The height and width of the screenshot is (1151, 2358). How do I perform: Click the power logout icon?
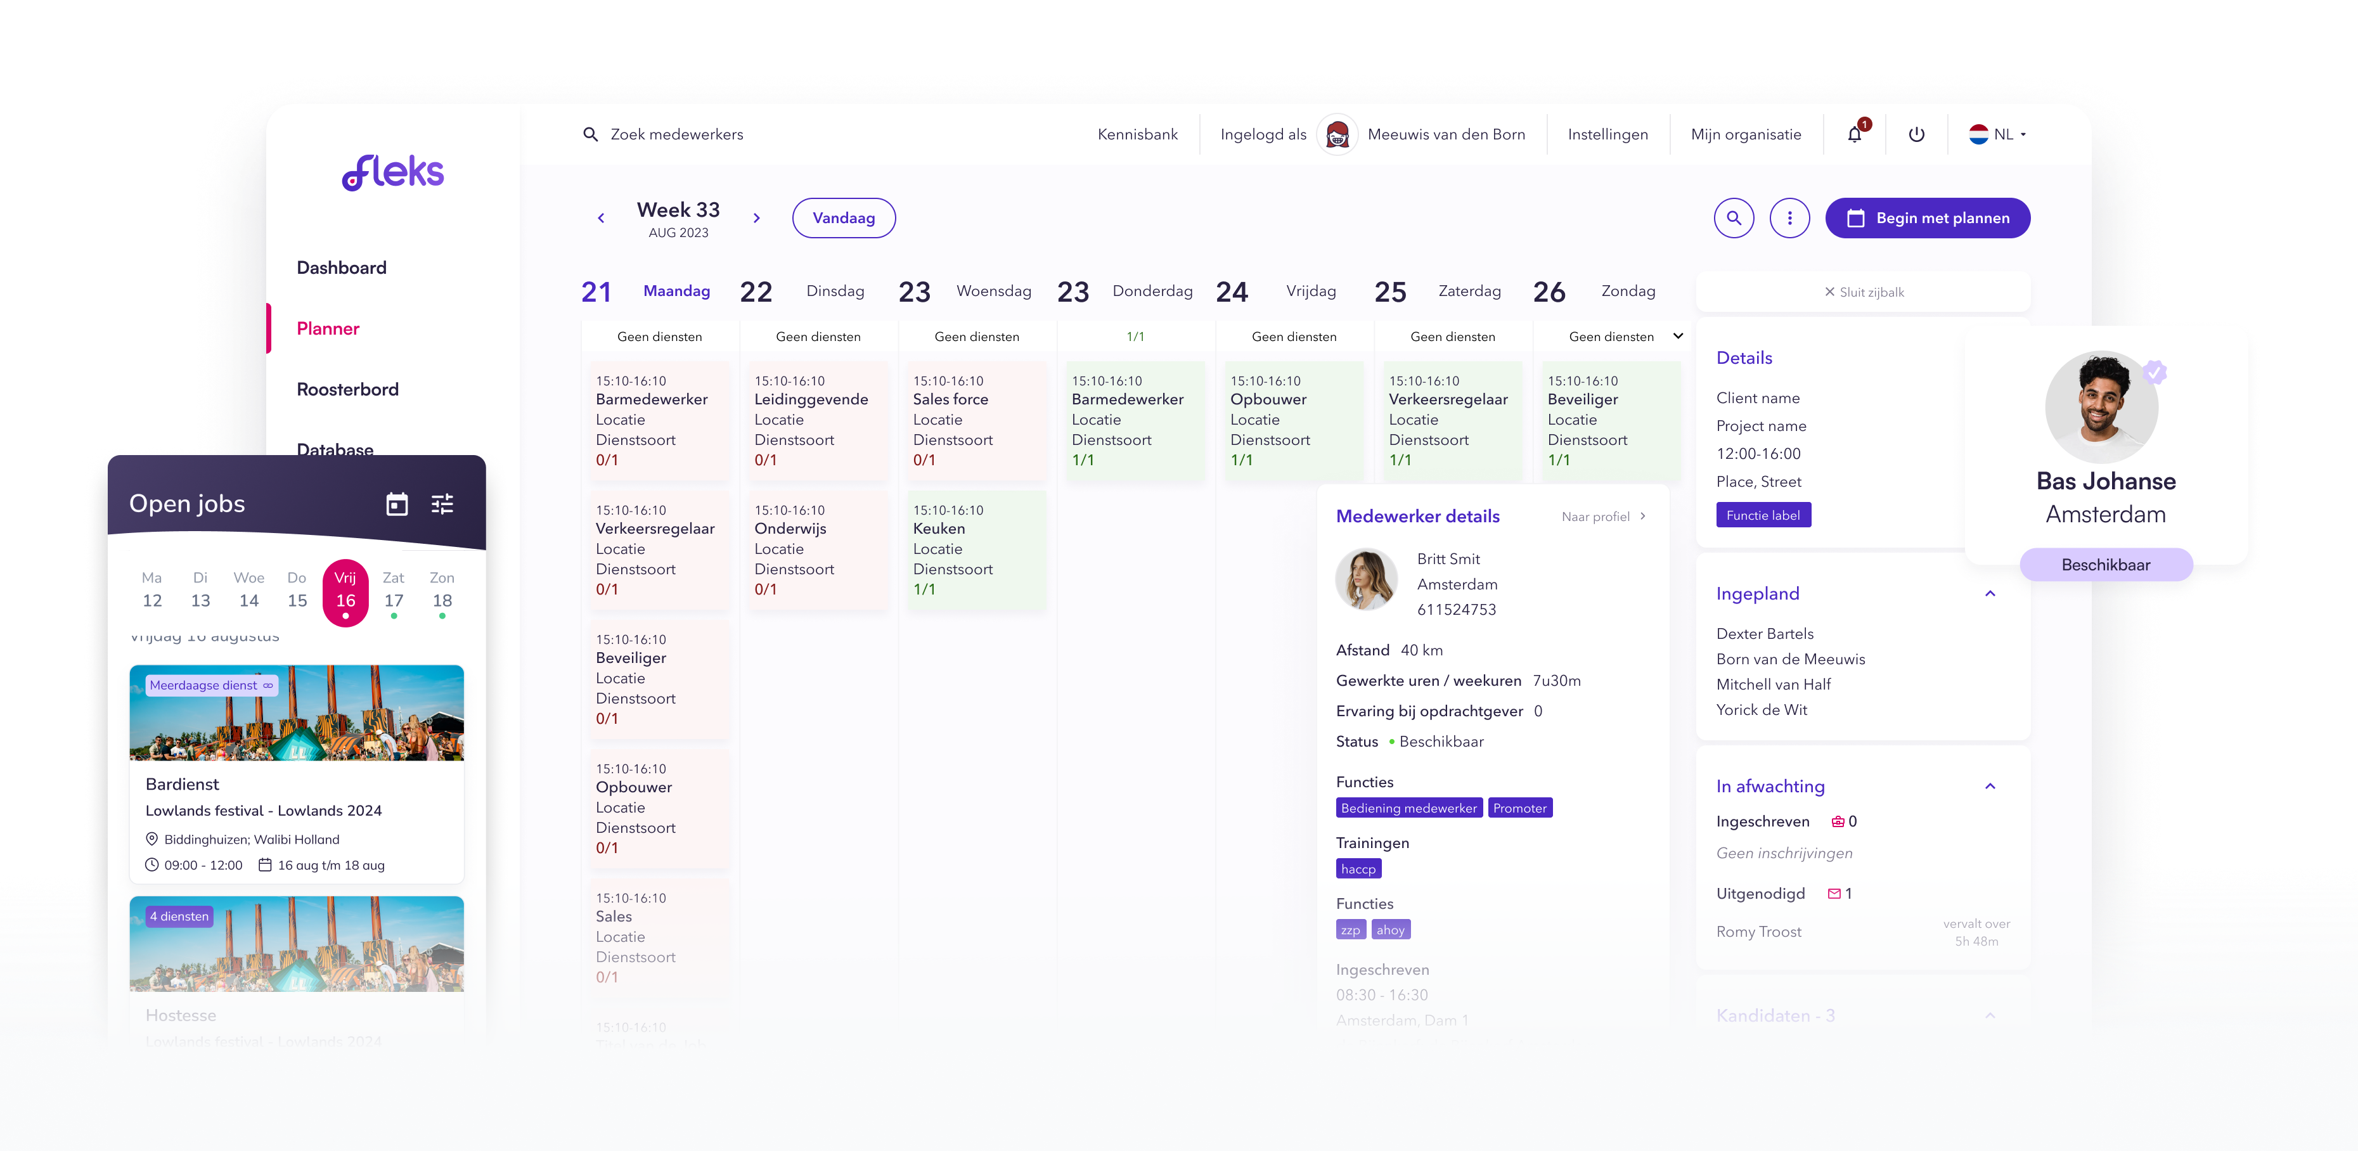1916,134
